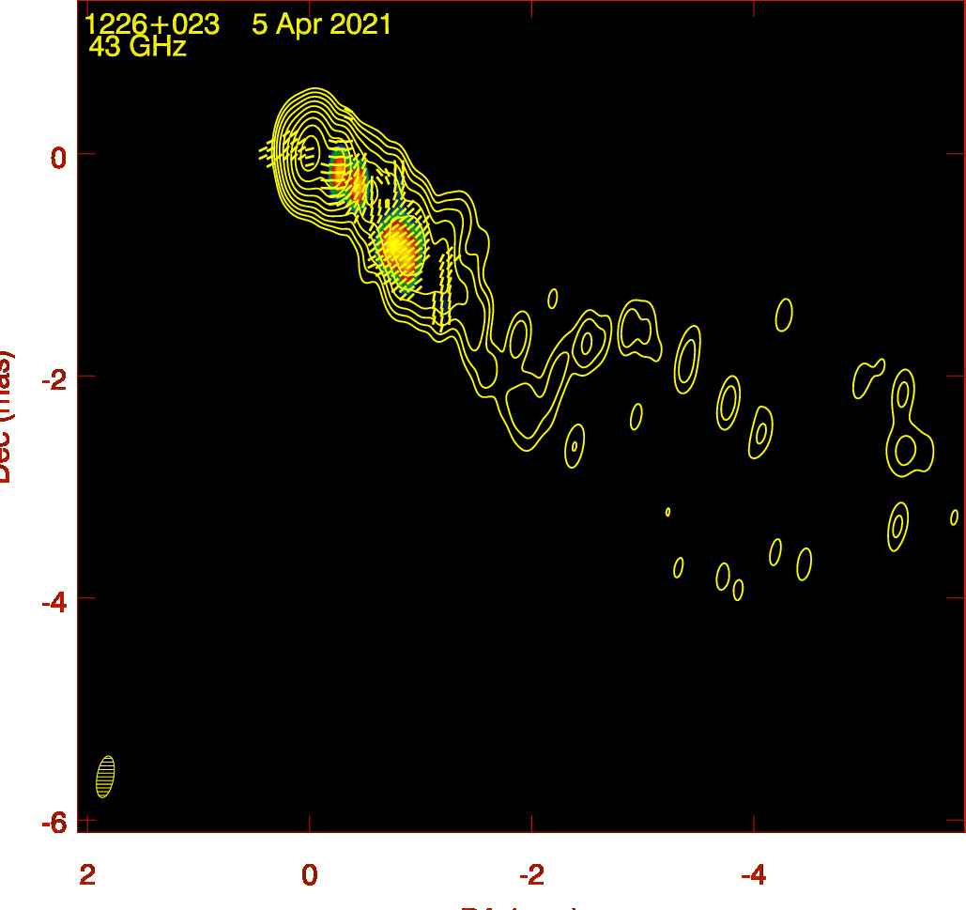Select the 43 GHz frequency label

pos(137,47)
